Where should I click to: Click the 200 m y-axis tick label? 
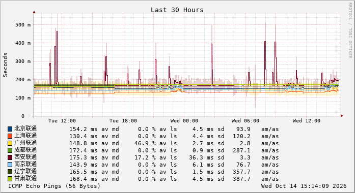[x=23, y=80]
